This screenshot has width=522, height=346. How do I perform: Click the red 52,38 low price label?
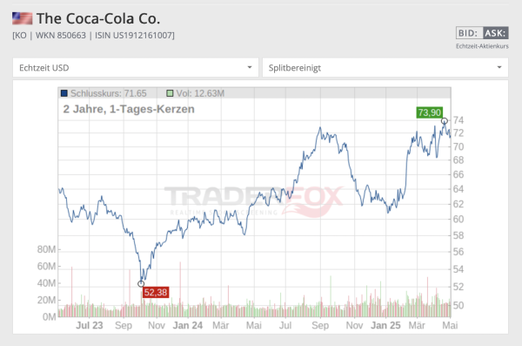[156, 292]
